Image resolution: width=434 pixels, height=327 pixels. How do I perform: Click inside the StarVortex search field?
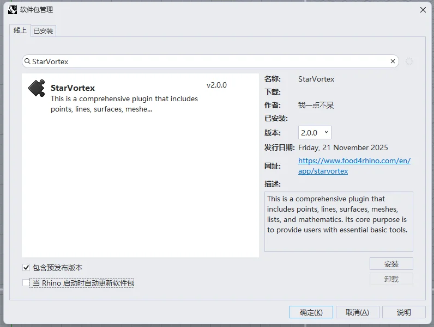[210, 61]
